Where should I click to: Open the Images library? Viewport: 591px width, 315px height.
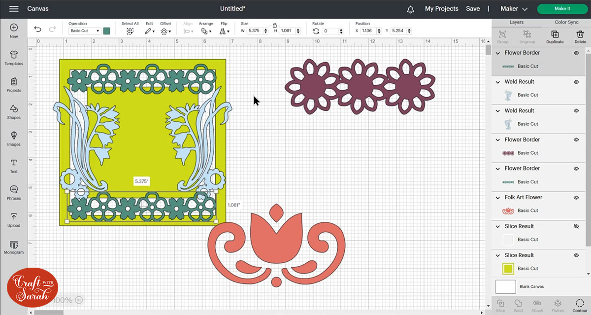click(x=14, y=139)
